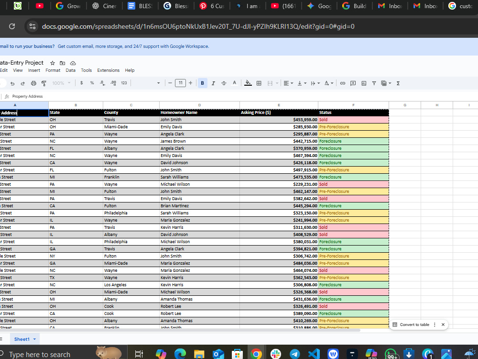Star the Data-Entry Project document
Screen dimensions: 478x359
tap(53, 63)
